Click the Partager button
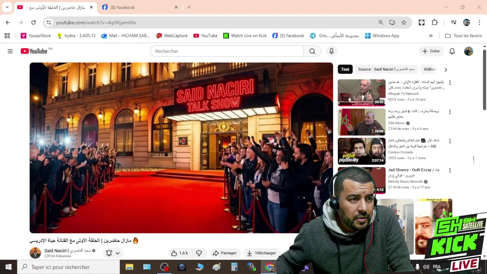The image size is (487, 274). 224,253
